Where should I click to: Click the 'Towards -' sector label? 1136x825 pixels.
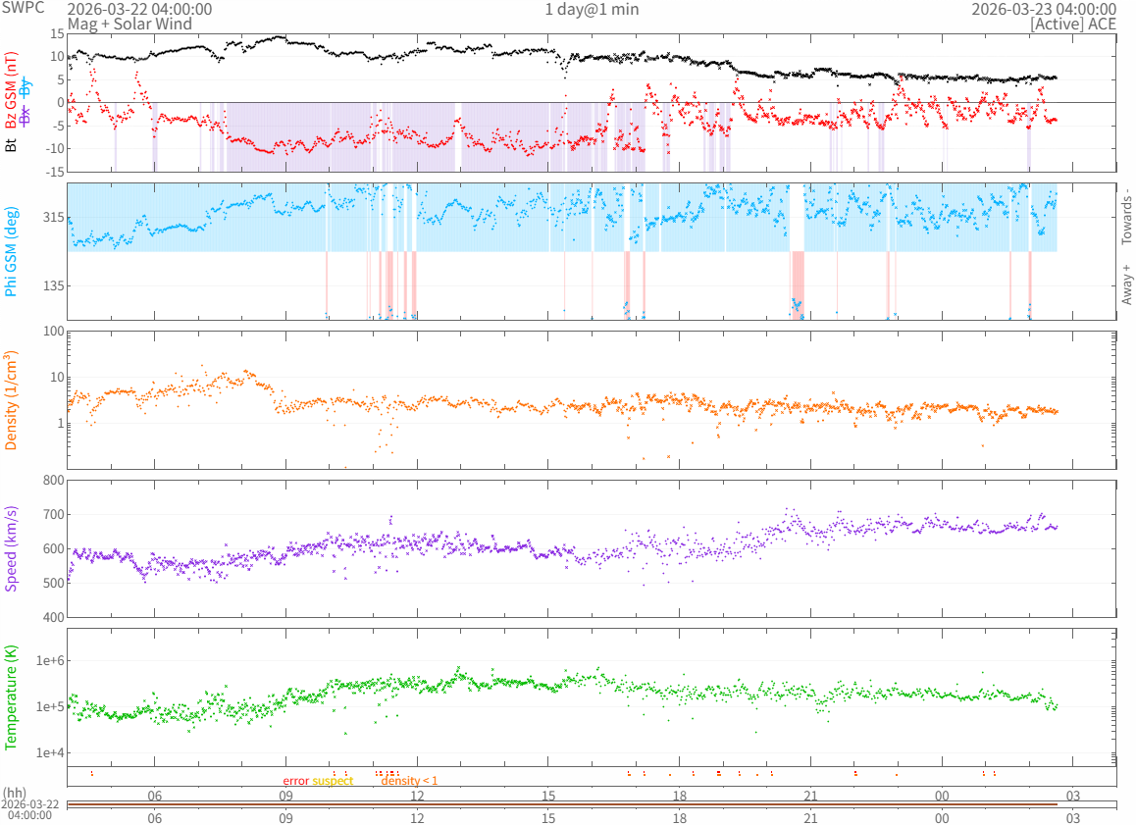point(1126,216)
